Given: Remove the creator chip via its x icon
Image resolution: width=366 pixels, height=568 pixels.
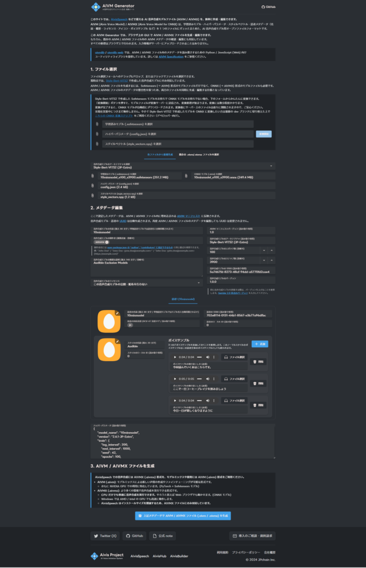Looking at the screenshot, I should point(107,242).
